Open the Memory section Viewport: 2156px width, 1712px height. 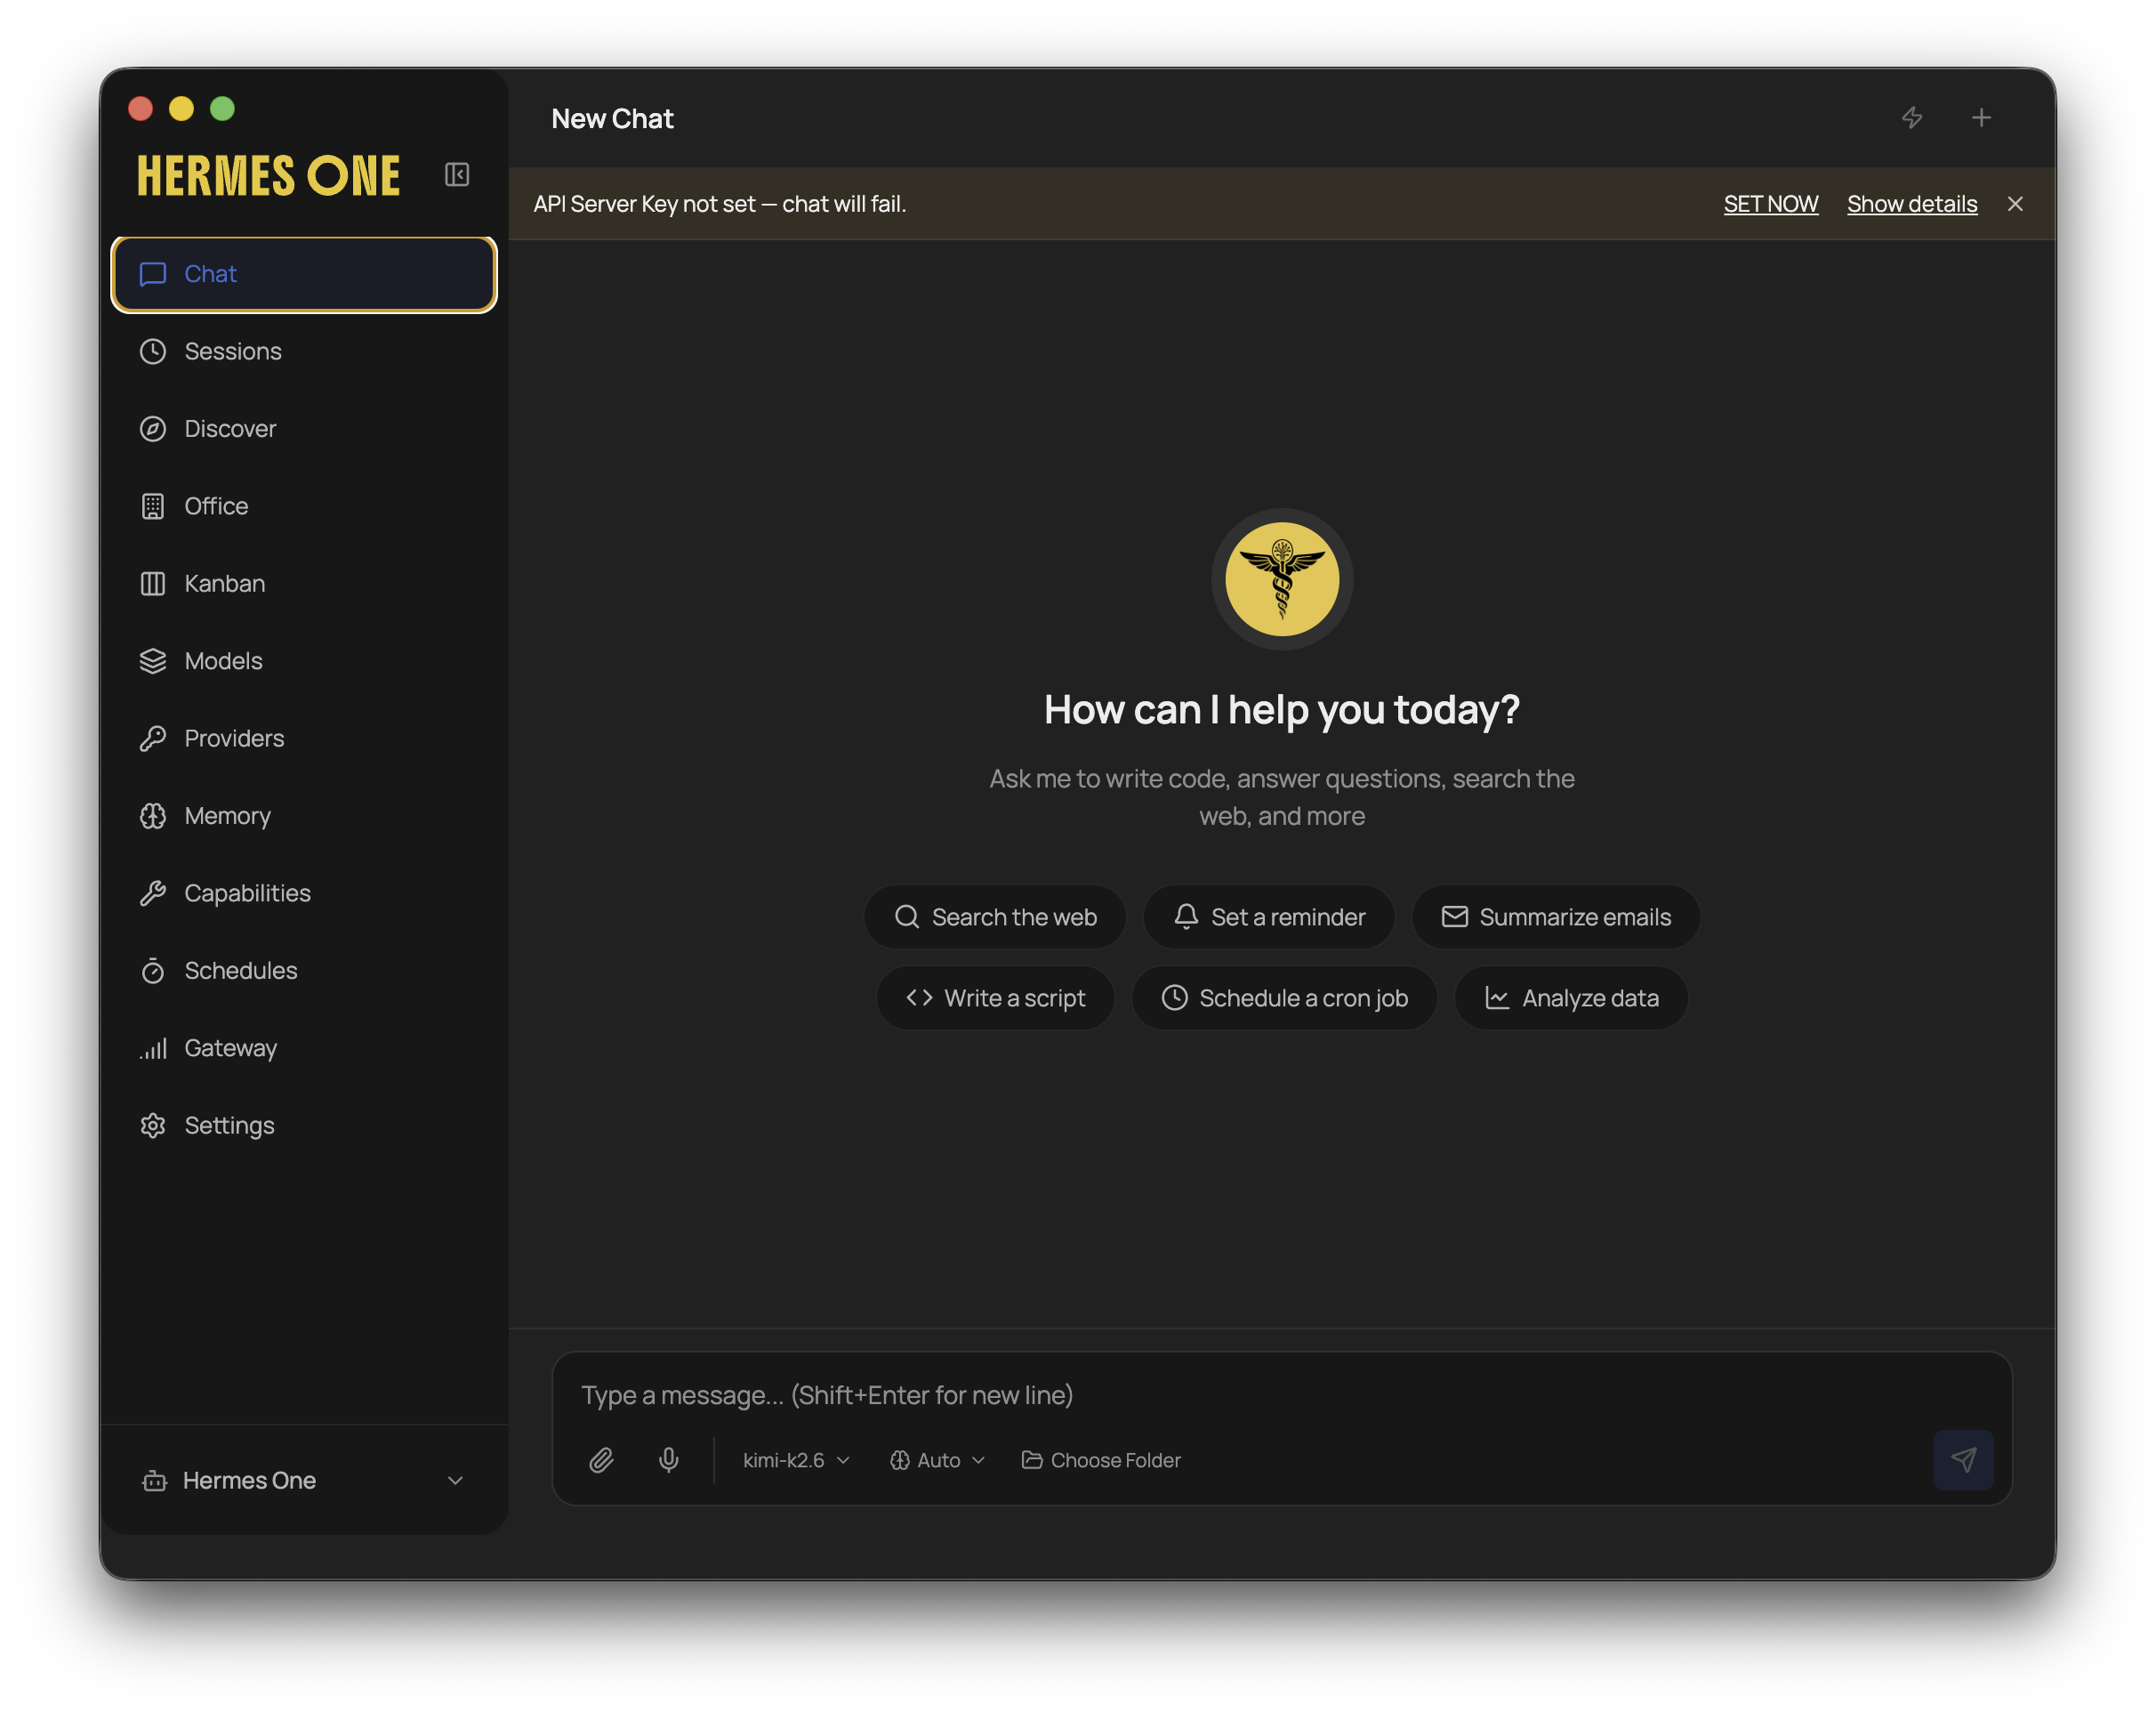[304, 817]
